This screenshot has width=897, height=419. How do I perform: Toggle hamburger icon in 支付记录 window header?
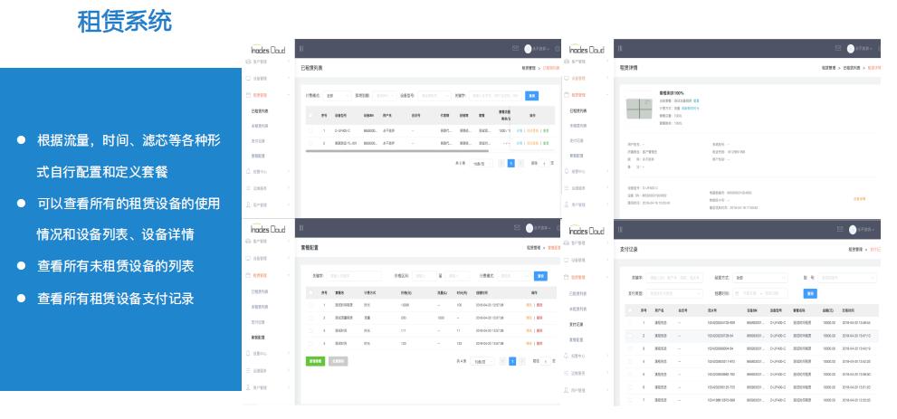(620, 229)
